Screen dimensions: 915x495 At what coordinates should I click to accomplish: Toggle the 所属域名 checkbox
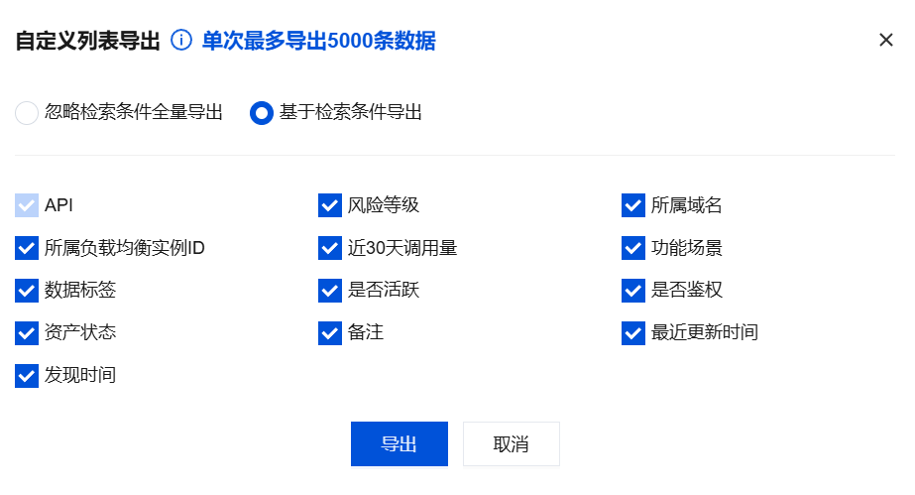[x=633, y=205]
